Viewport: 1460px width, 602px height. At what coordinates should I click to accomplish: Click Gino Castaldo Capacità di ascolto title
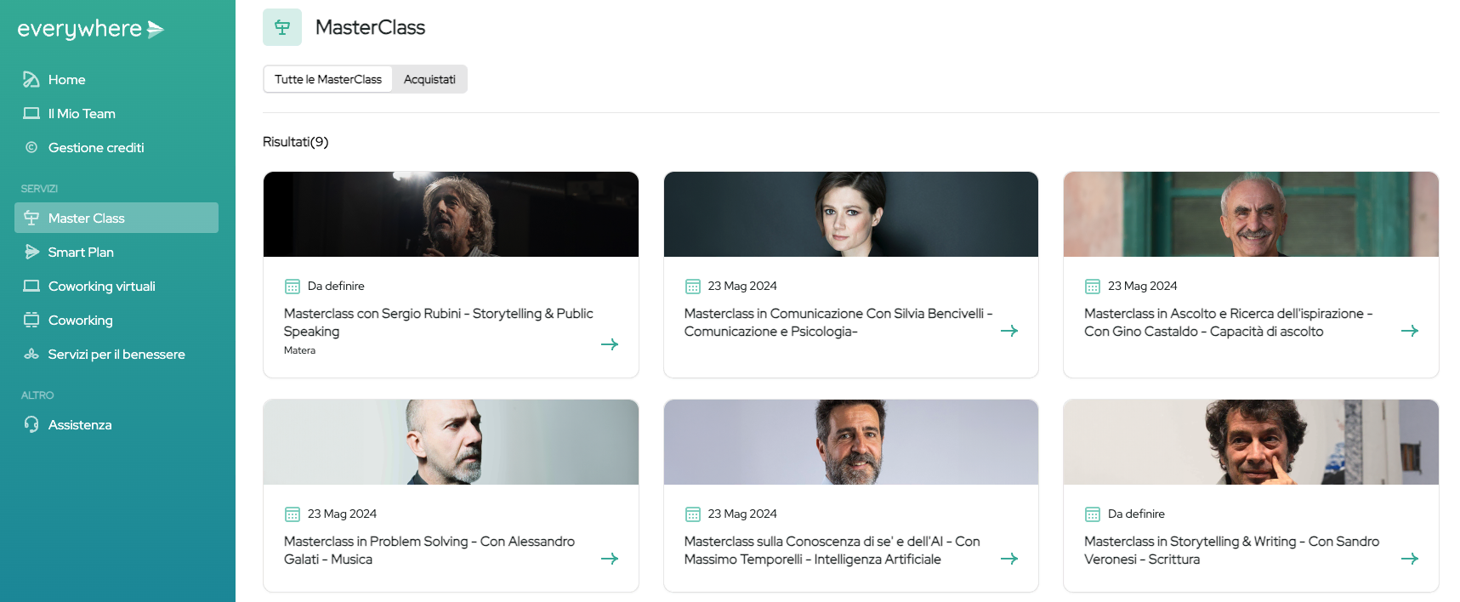coord(1229,322)
